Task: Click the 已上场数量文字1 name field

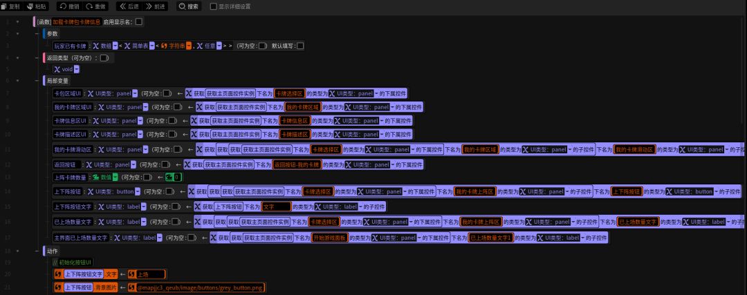Action: pos(492,238)
